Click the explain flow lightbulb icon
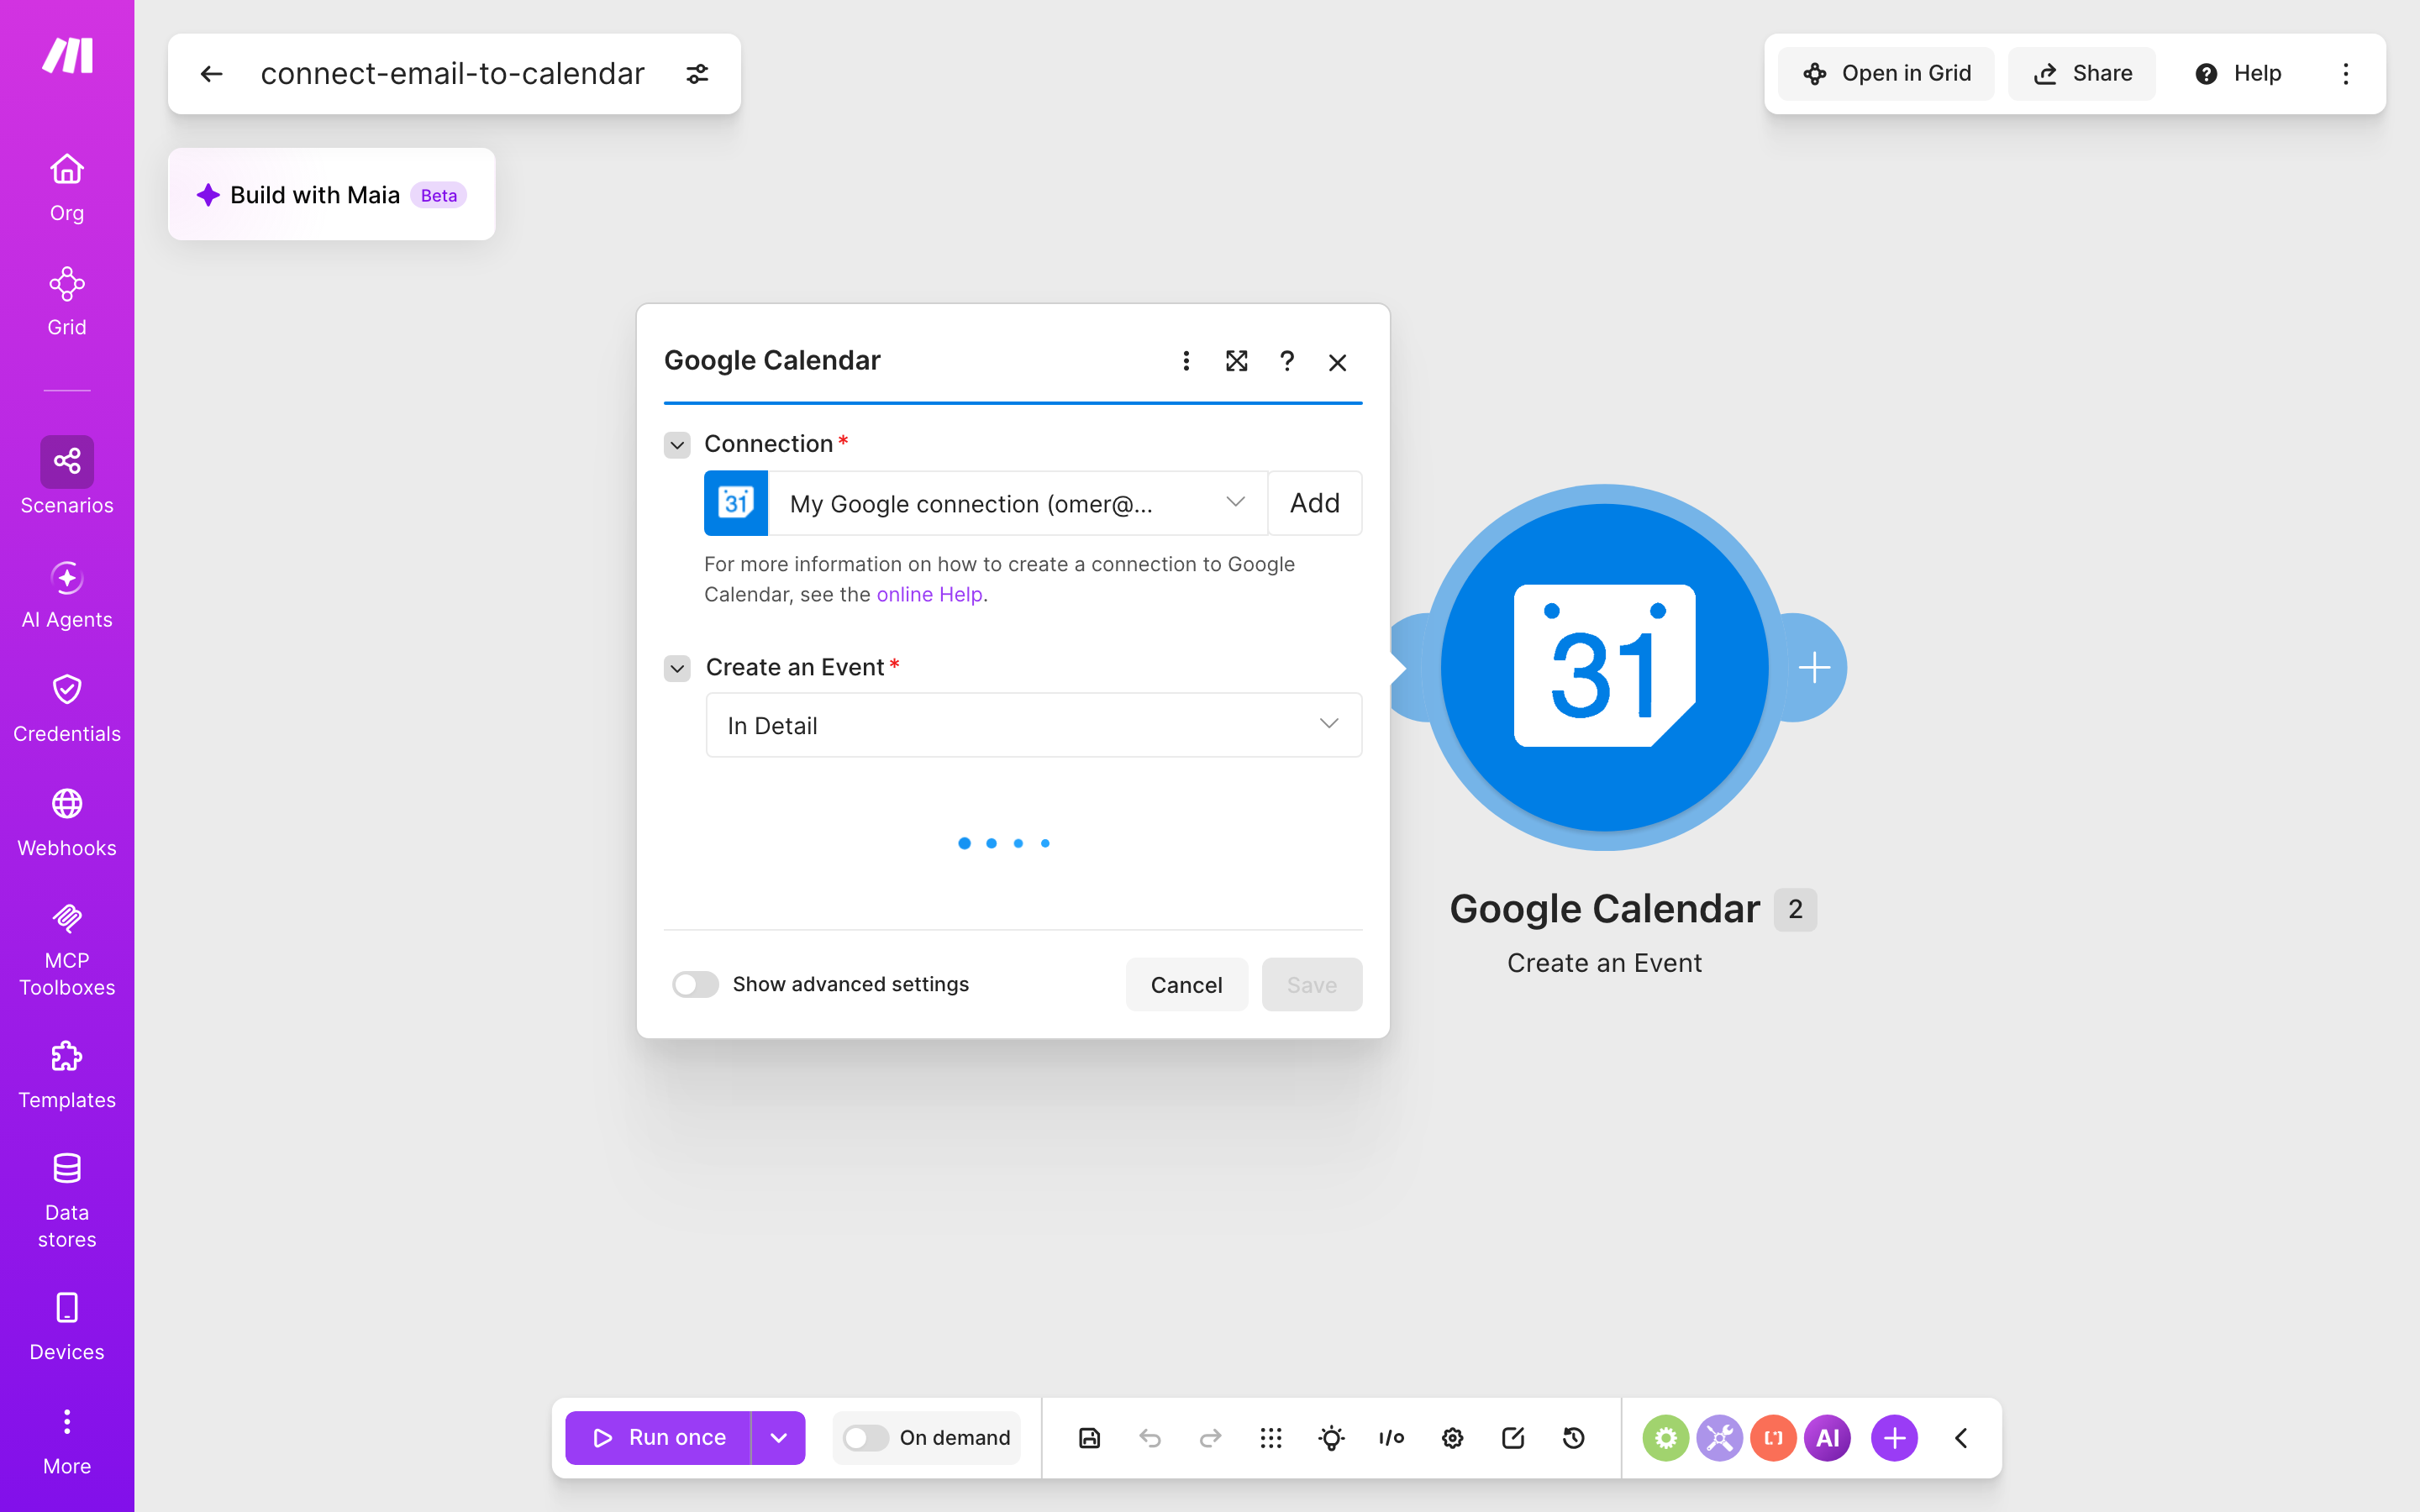 tap(1331, 1438)
